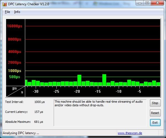The height and width of the screenshot is (138, 166).
Task: Click the Exit button
Action: (155, 123)
